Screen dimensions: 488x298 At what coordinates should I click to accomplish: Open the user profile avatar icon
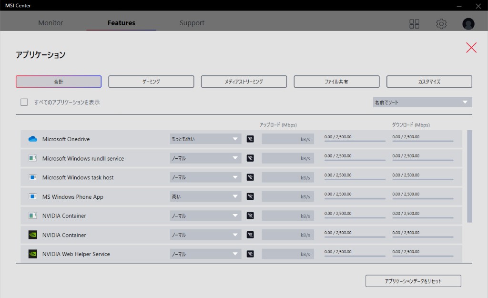click(468, 24)
